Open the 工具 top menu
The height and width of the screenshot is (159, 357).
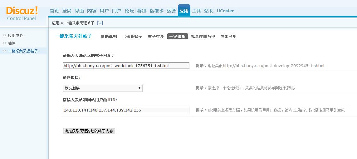point(196,11)
